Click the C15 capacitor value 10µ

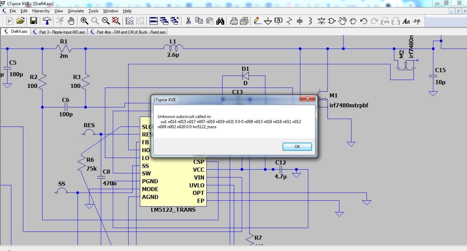tap(440, 82)
